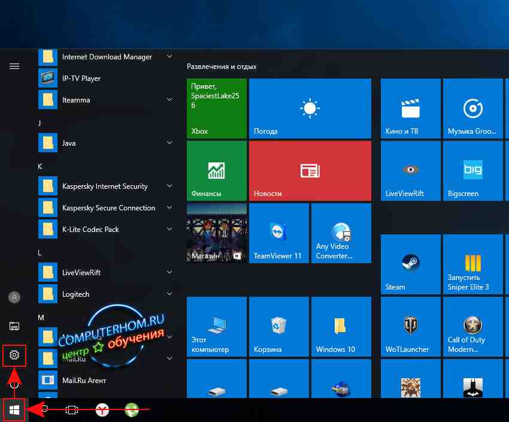Expand Internet Download Manager folder chevron
509x422 pixels.
169,56
